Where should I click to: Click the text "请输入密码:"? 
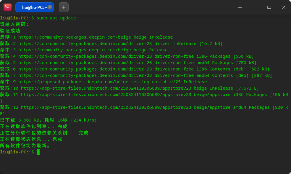[15, 24]
